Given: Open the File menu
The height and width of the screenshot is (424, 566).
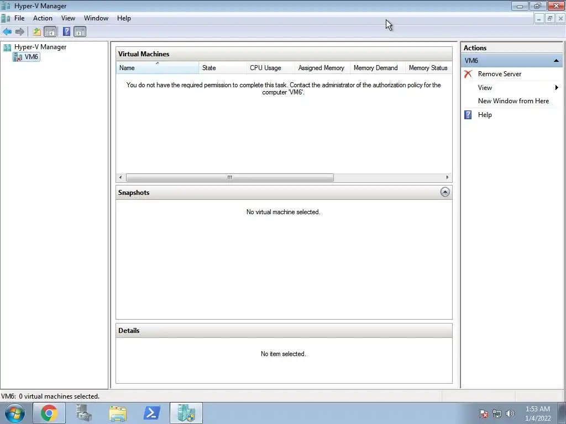Looking at the screenshot, I should coord(19,18).
